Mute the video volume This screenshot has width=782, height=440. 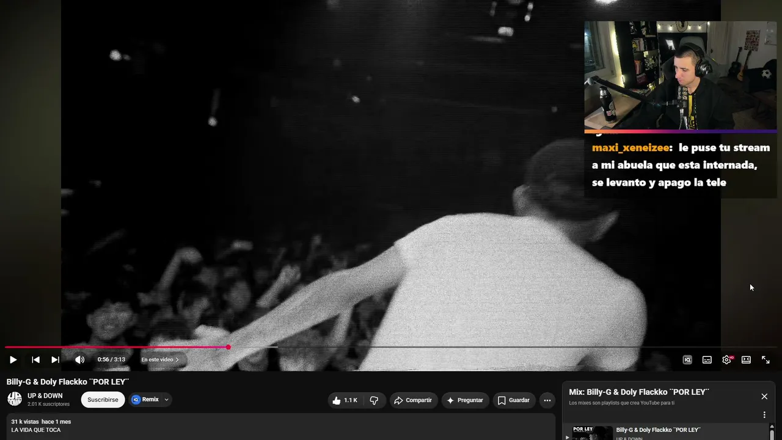click(79, 360)
